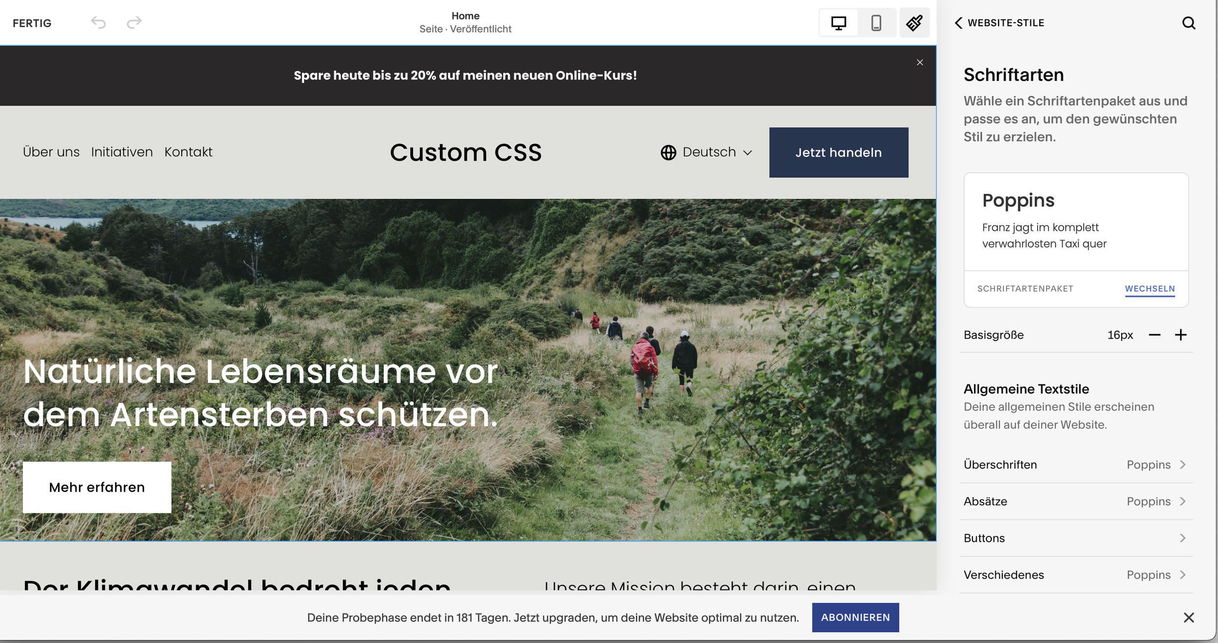This screenshot has height=643, width=1218.
Task: Toggle the site styles paintbrush icon
Action: point(914,23)
